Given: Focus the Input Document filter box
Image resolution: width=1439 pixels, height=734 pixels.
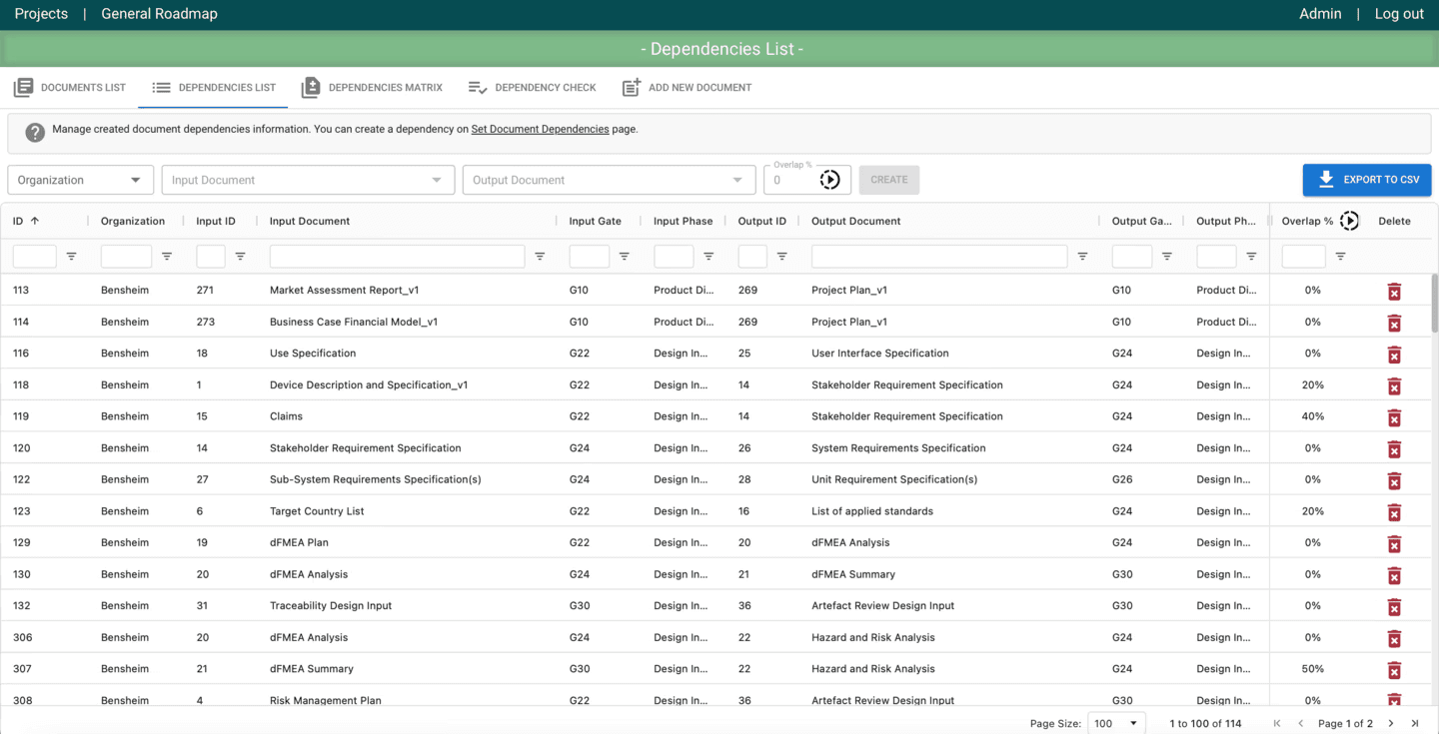Looking at the screenshot, I should pyautogui.click(x=397, y=257).
